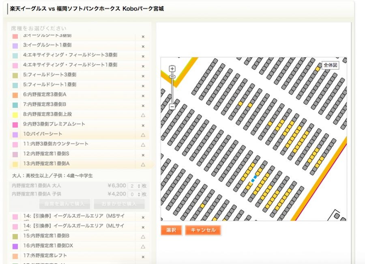Select 10:バイバーシート seat type
365x264 pixels.
79,134
